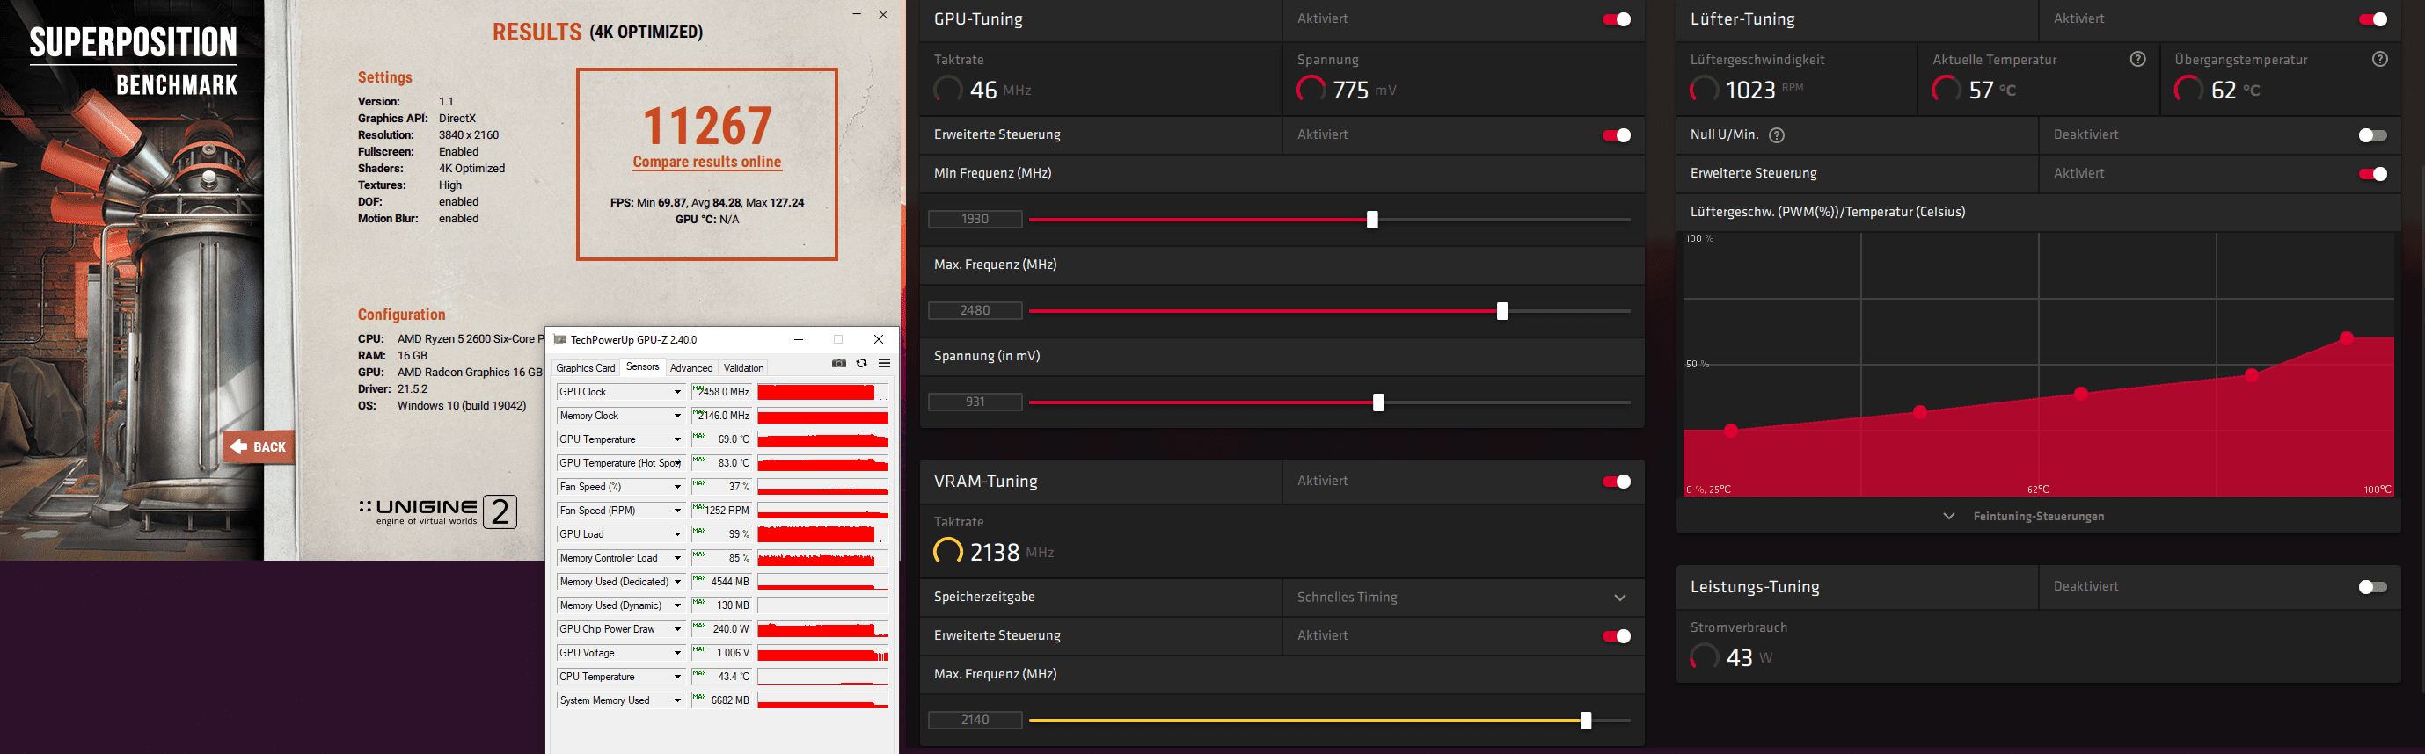
Task: Toggle the GPU-Tuning switch
Action: (x=1617, y=19)
